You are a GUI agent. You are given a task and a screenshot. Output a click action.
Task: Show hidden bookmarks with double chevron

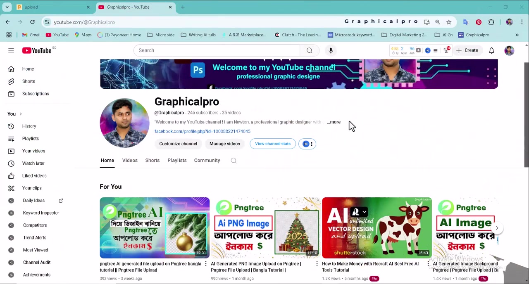click(x=517, y=35)
